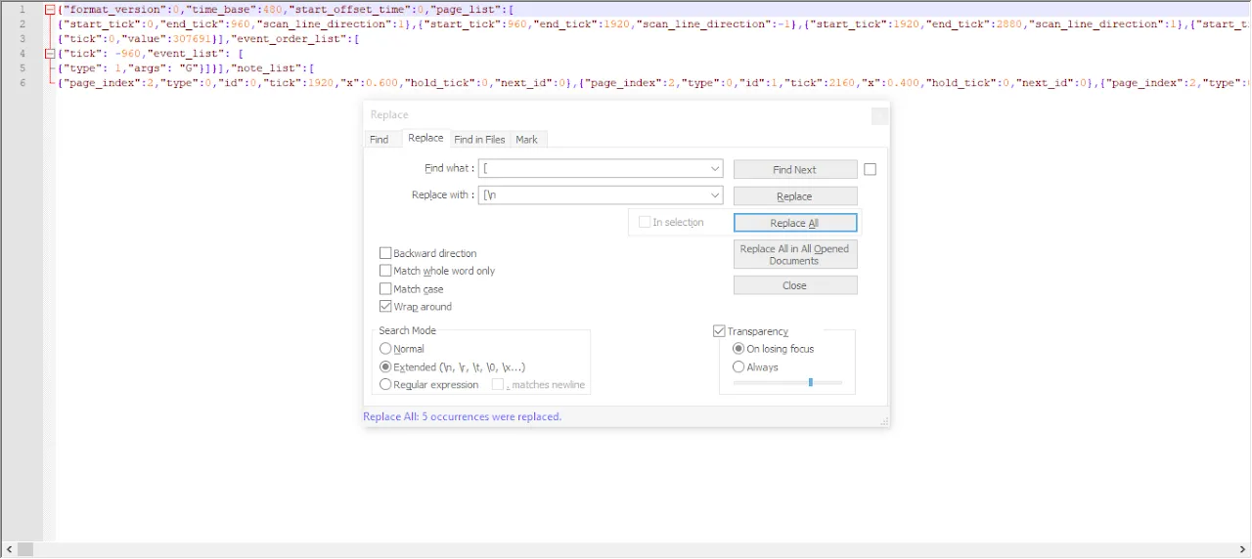Screen dimensions: 1252x559
Task: Enable Match case option
Action: click(x=385, y=289)
